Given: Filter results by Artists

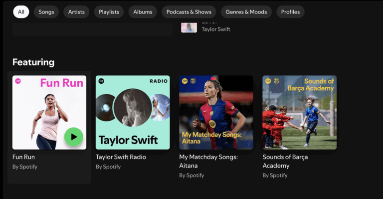Looking at the screenshot, I should [x=76, y=12].
